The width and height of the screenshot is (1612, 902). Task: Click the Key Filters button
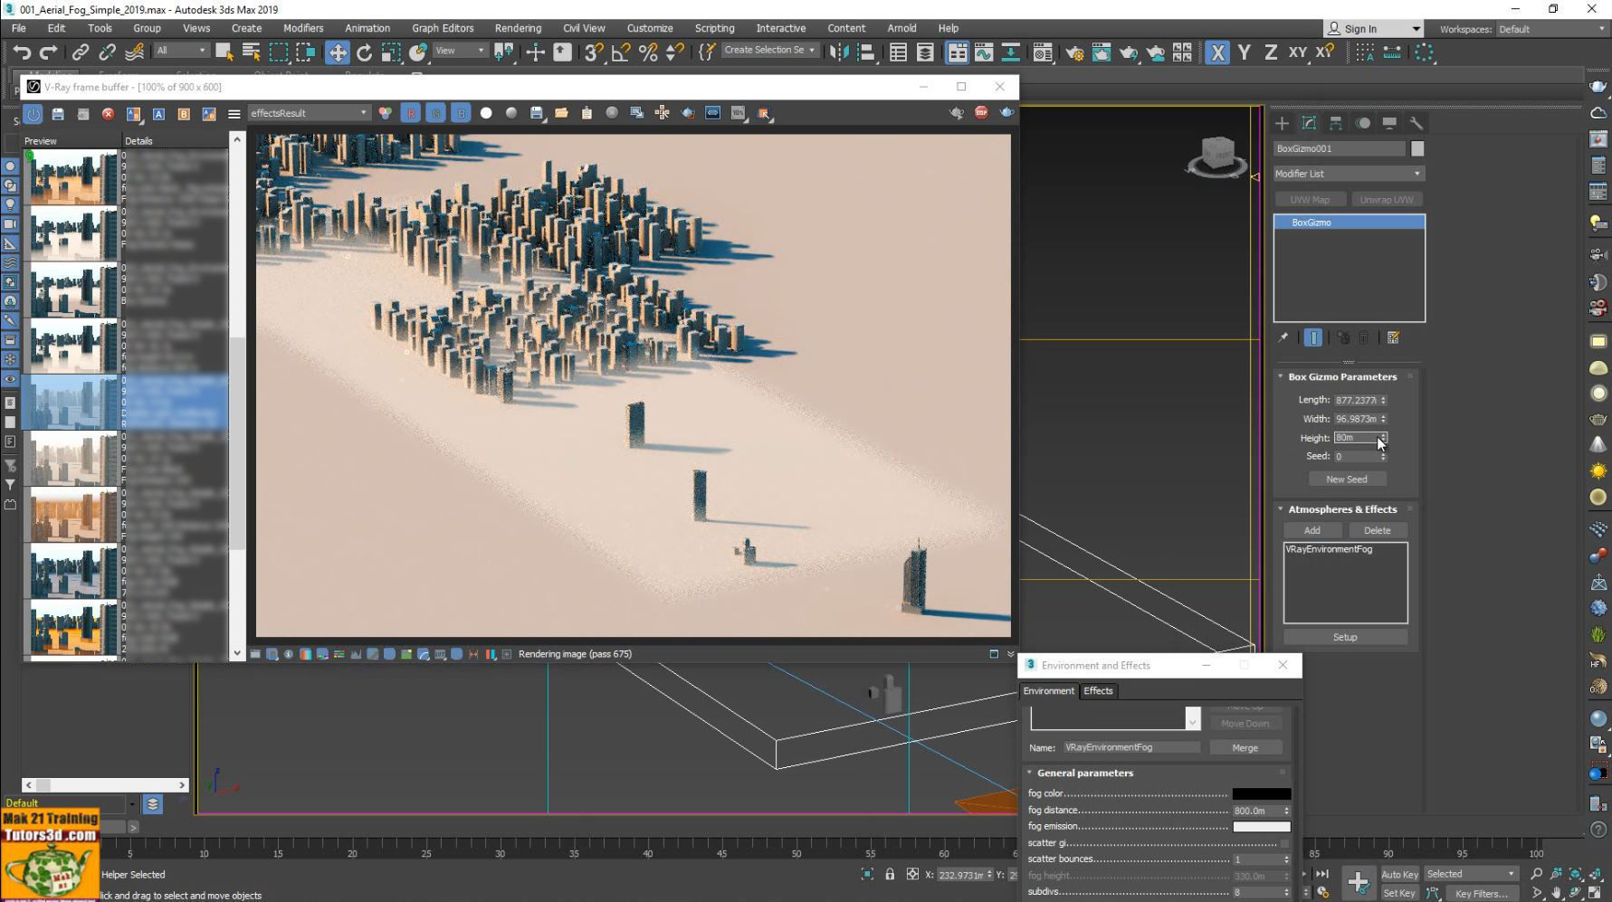1481,893
